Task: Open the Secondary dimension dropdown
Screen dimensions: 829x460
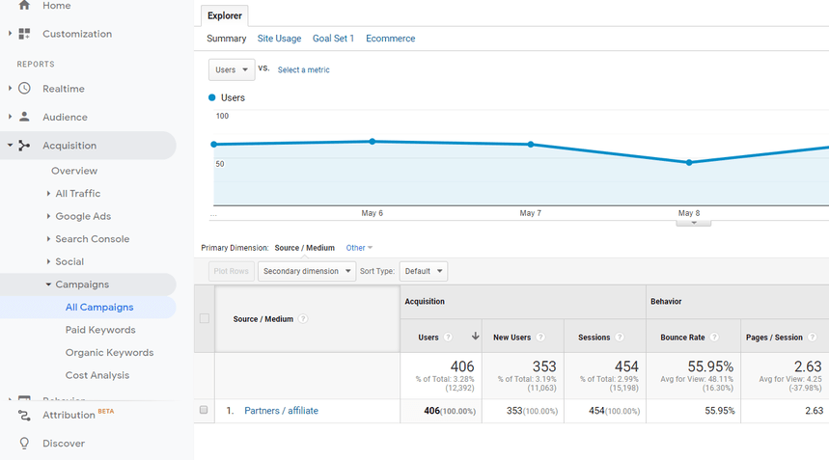Action: click(x=306, y=271)
